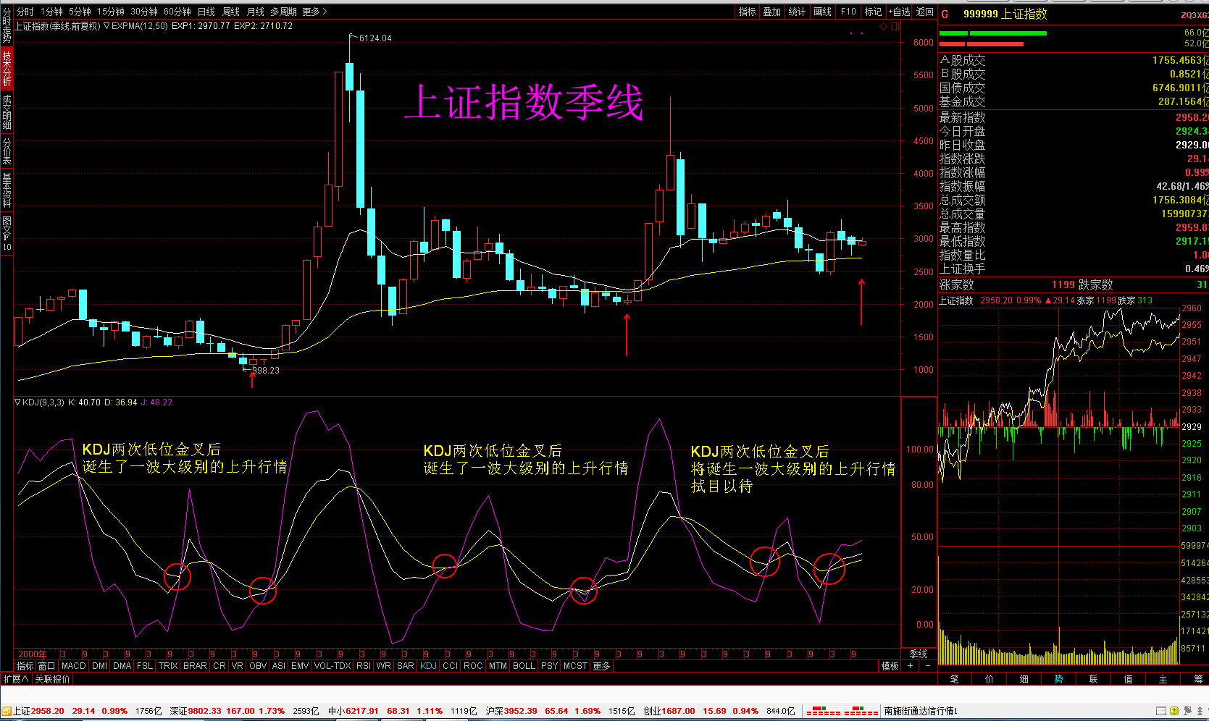Image resolution: width=1209 pixels, height=721 pixels.
Task: Click the 南施街通达信行情1 server label
Action: 921,711
